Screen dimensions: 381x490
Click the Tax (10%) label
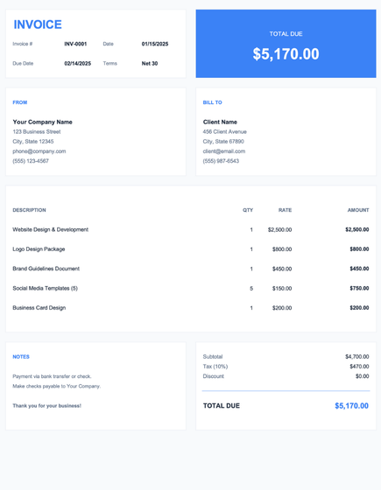point(215,367)
